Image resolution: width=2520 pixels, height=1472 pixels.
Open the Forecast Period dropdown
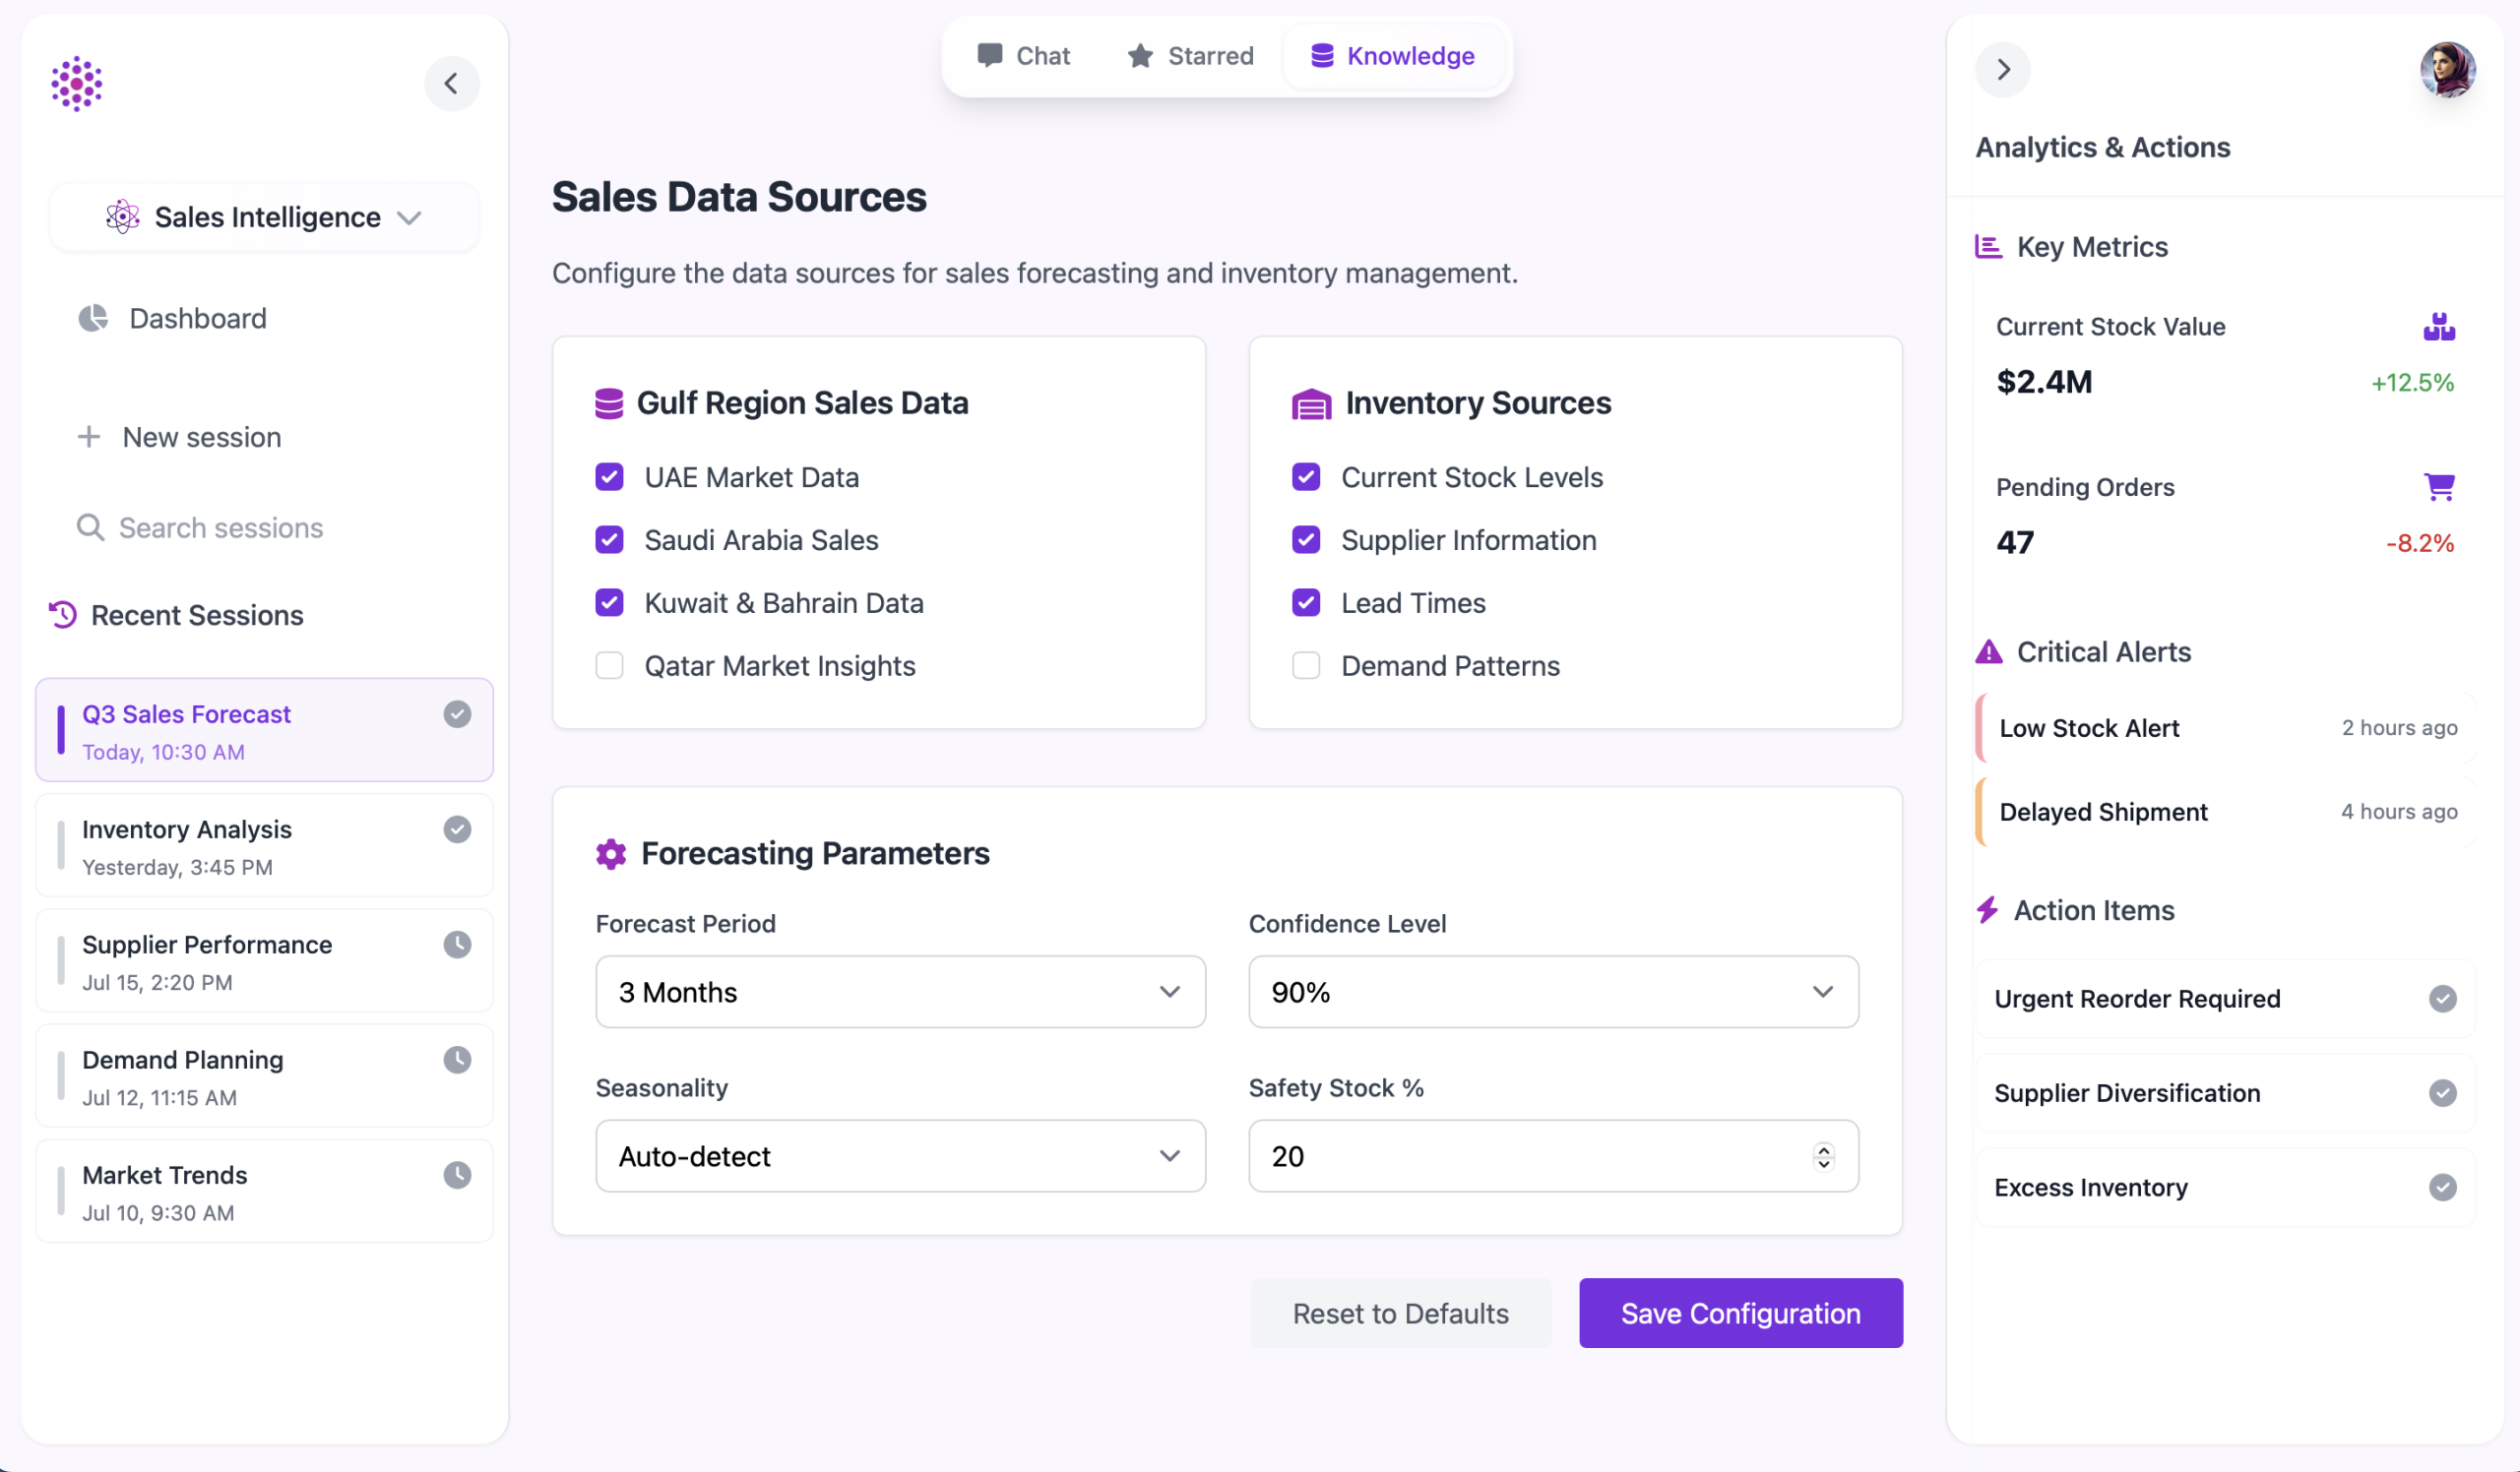(x=900, y=991)
